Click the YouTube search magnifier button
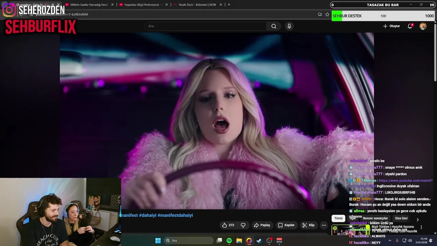Viewport: 437px width, 246px height. click(x=274, y=26)
